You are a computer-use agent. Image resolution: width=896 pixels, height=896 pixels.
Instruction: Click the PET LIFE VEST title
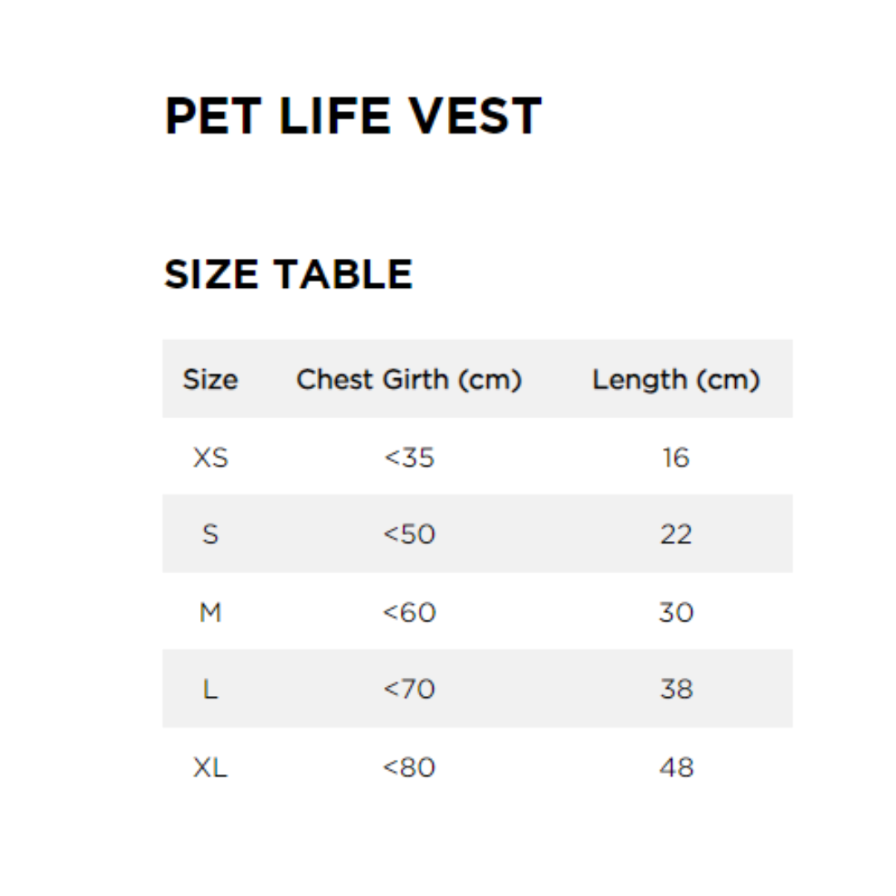353,115
